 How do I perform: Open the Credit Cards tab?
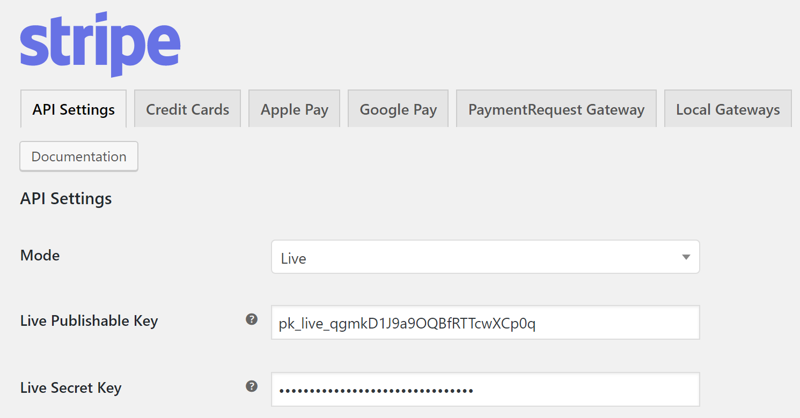pos(188,109)
